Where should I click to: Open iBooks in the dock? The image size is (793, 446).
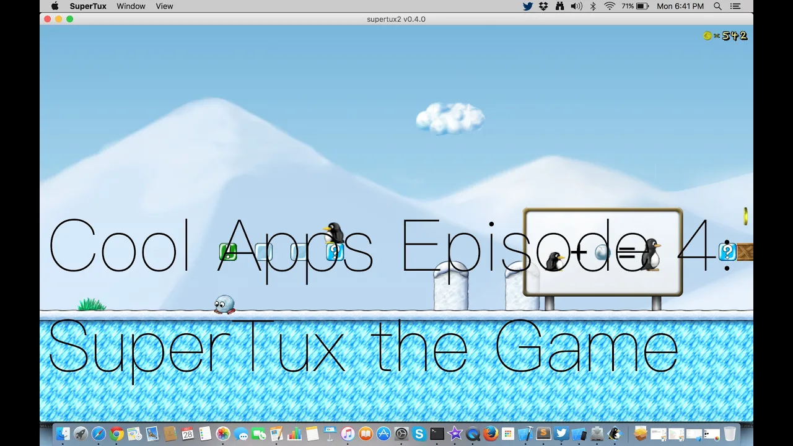click(x=366, y=434)
